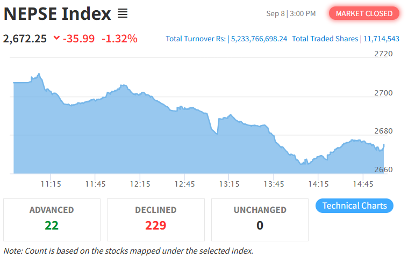Click the 13:15 tick on time axis
408x273 pixels.
pyautogui.click(x=229, y=184)
